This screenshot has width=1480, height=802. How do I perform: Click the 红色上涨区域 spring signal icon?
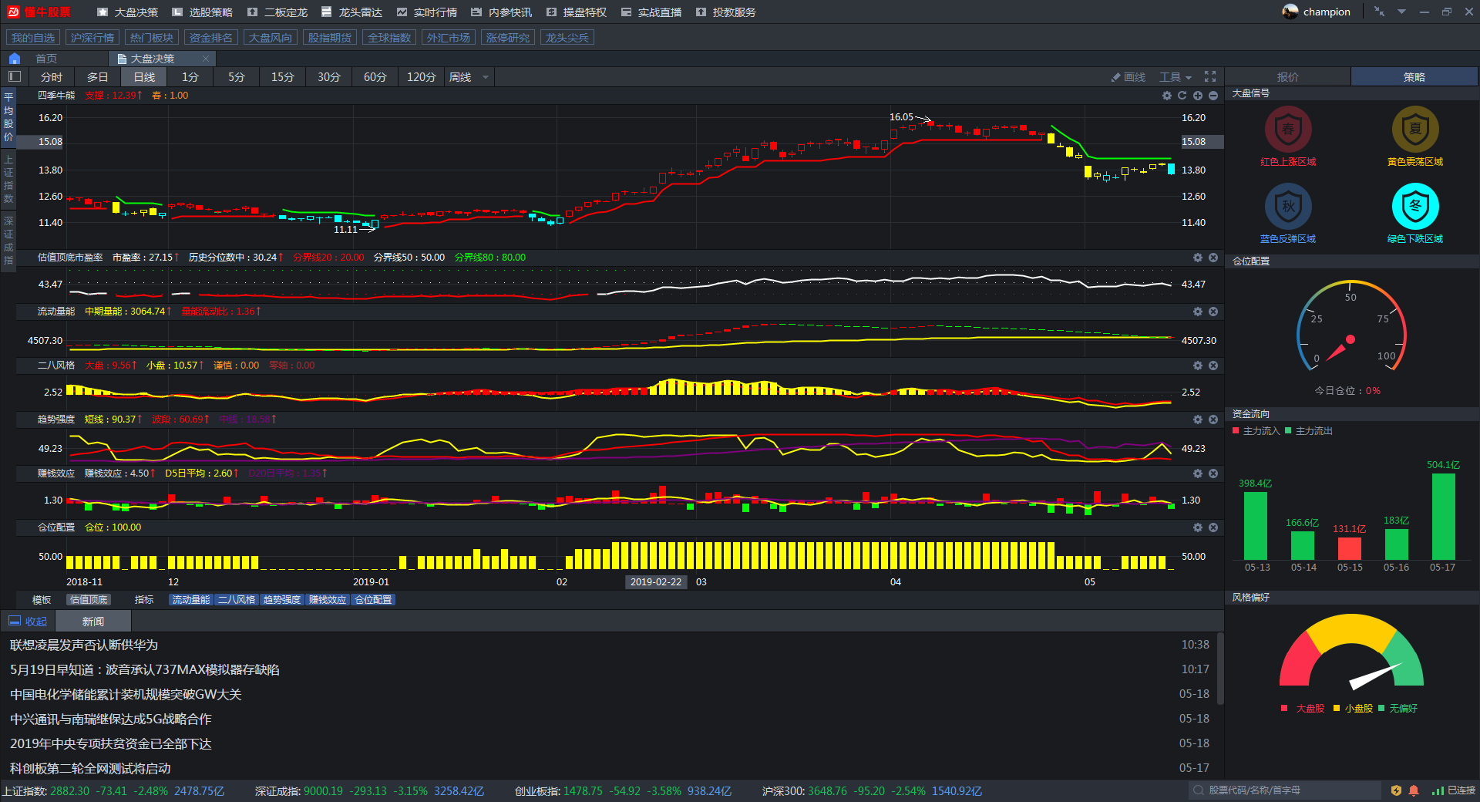coord(1288,129)
